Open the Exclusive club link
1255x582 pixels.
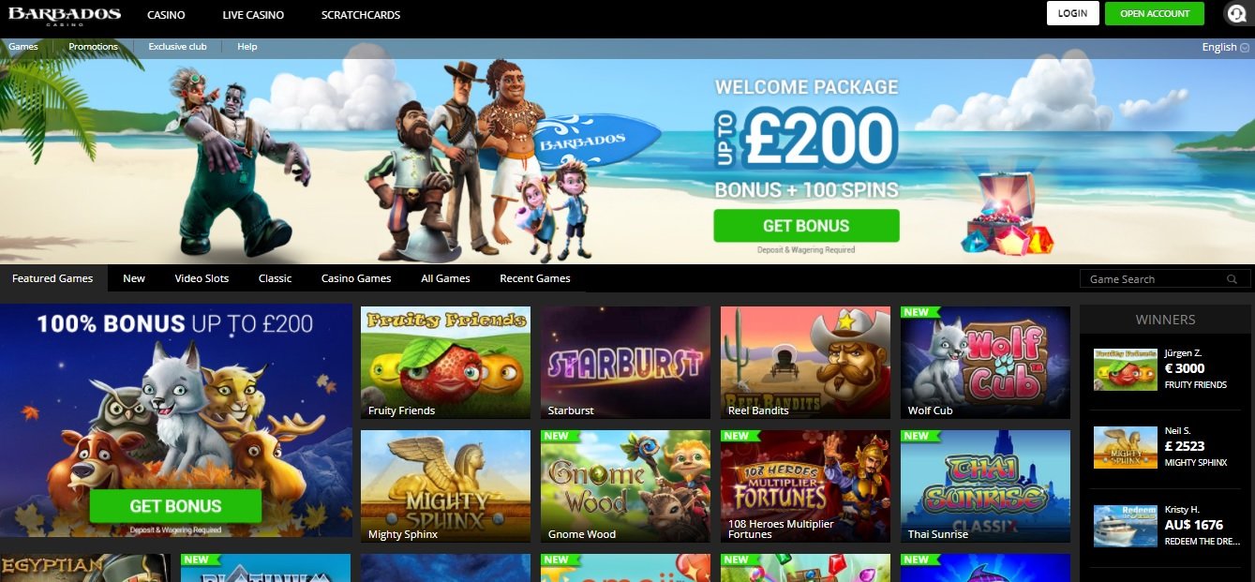click(177, 46)
